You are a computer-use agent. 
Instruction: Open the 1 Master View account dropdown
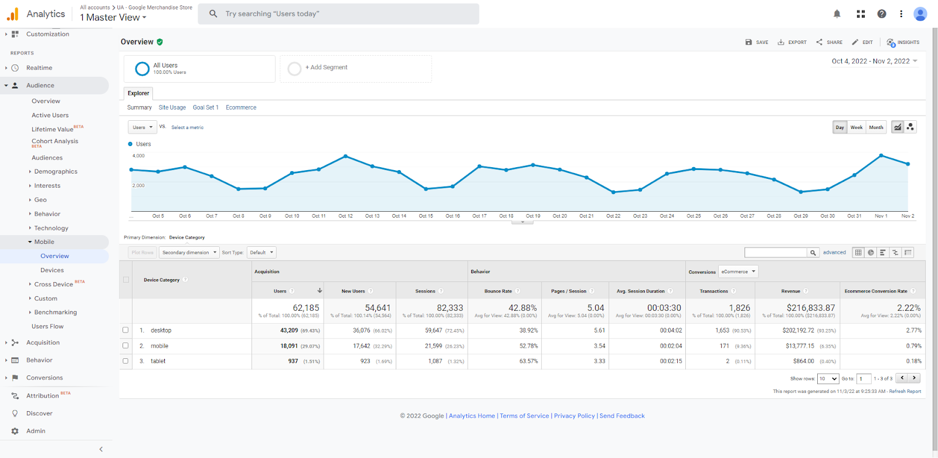point(113,18)
